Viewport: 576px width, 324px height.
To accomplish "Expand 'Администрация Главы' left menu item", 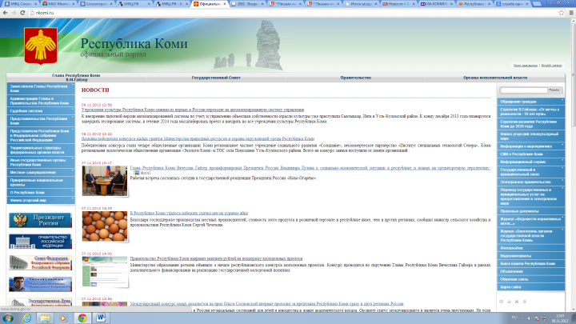I will (41, 101).
